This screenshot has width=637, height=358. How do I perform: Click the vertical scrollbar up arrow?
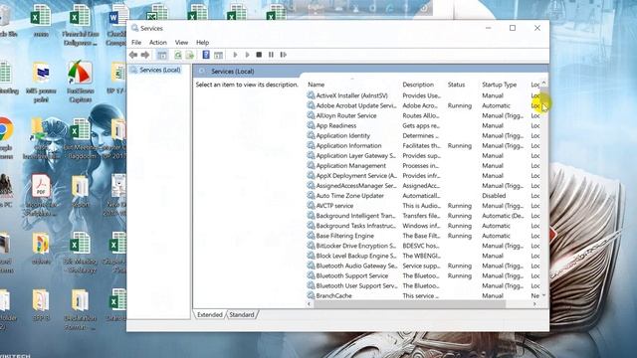click(544, 84)
